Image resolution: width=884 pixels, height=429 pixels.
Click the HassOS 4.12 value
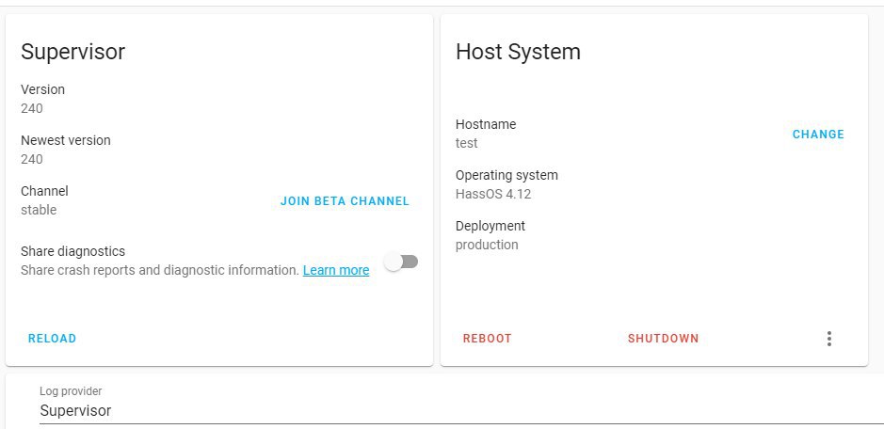(492, 194)
